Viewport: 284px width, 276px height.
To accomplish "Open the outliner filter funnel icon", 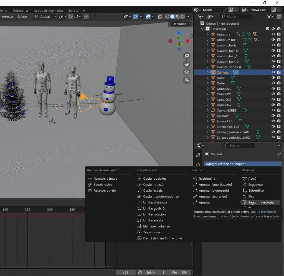I will click(x=269, y=17).
